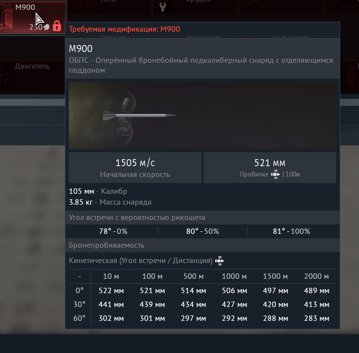Click the red Требуемая модификация: M900 notice
The height and width of the screenshot is (353, 359).
[125, 29]
